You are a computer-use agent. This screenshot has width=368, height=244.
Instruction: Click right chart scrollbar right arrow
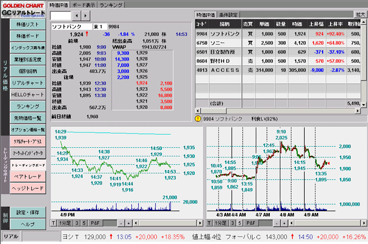[364, 223]
